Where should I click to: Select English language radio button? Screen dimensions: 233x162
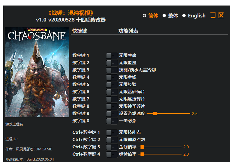click(x=184, y=16)
